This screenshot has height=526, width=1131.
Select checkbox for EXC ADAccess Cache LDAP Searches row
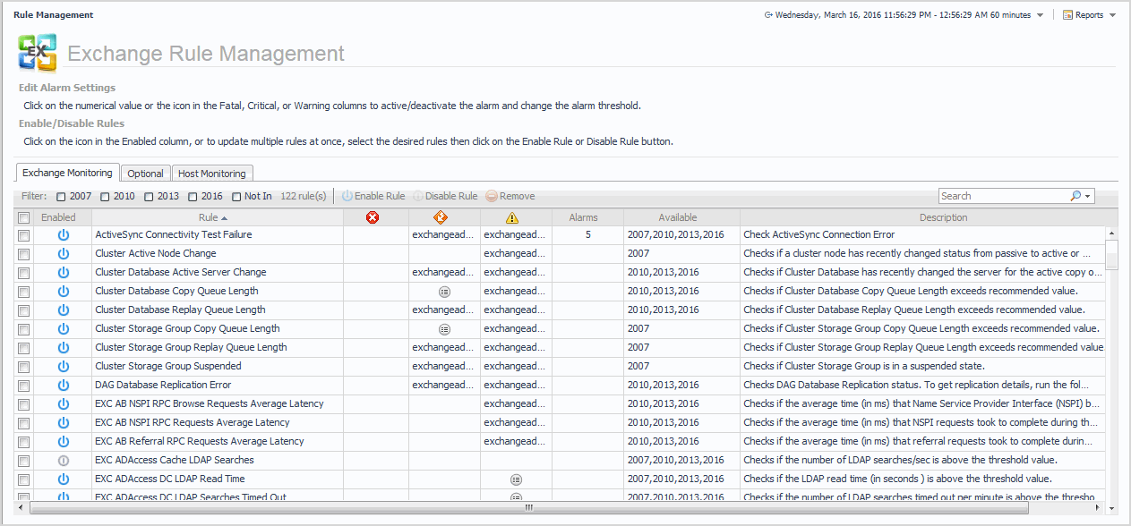[24, 461]
